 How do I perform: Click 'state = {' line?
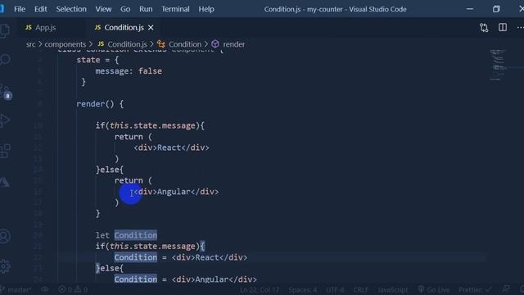coord(97,60)
